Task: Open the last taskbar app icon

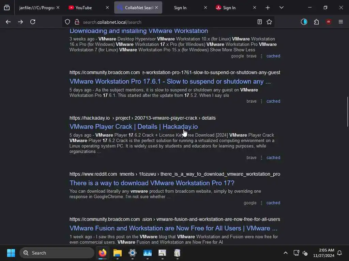Action: point(177,253)
